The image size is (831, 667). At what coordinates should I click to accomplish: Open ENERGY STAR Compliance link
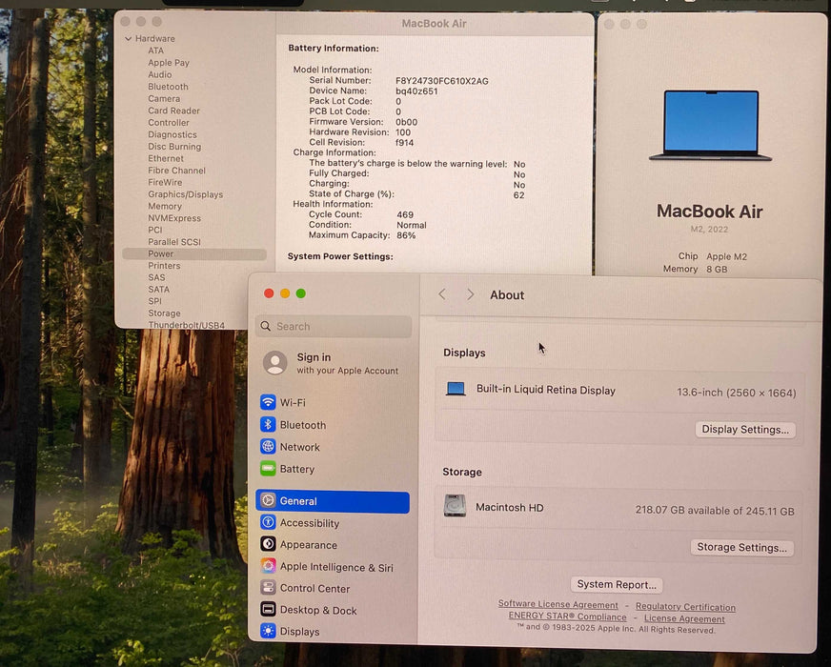tap(567, 616)
